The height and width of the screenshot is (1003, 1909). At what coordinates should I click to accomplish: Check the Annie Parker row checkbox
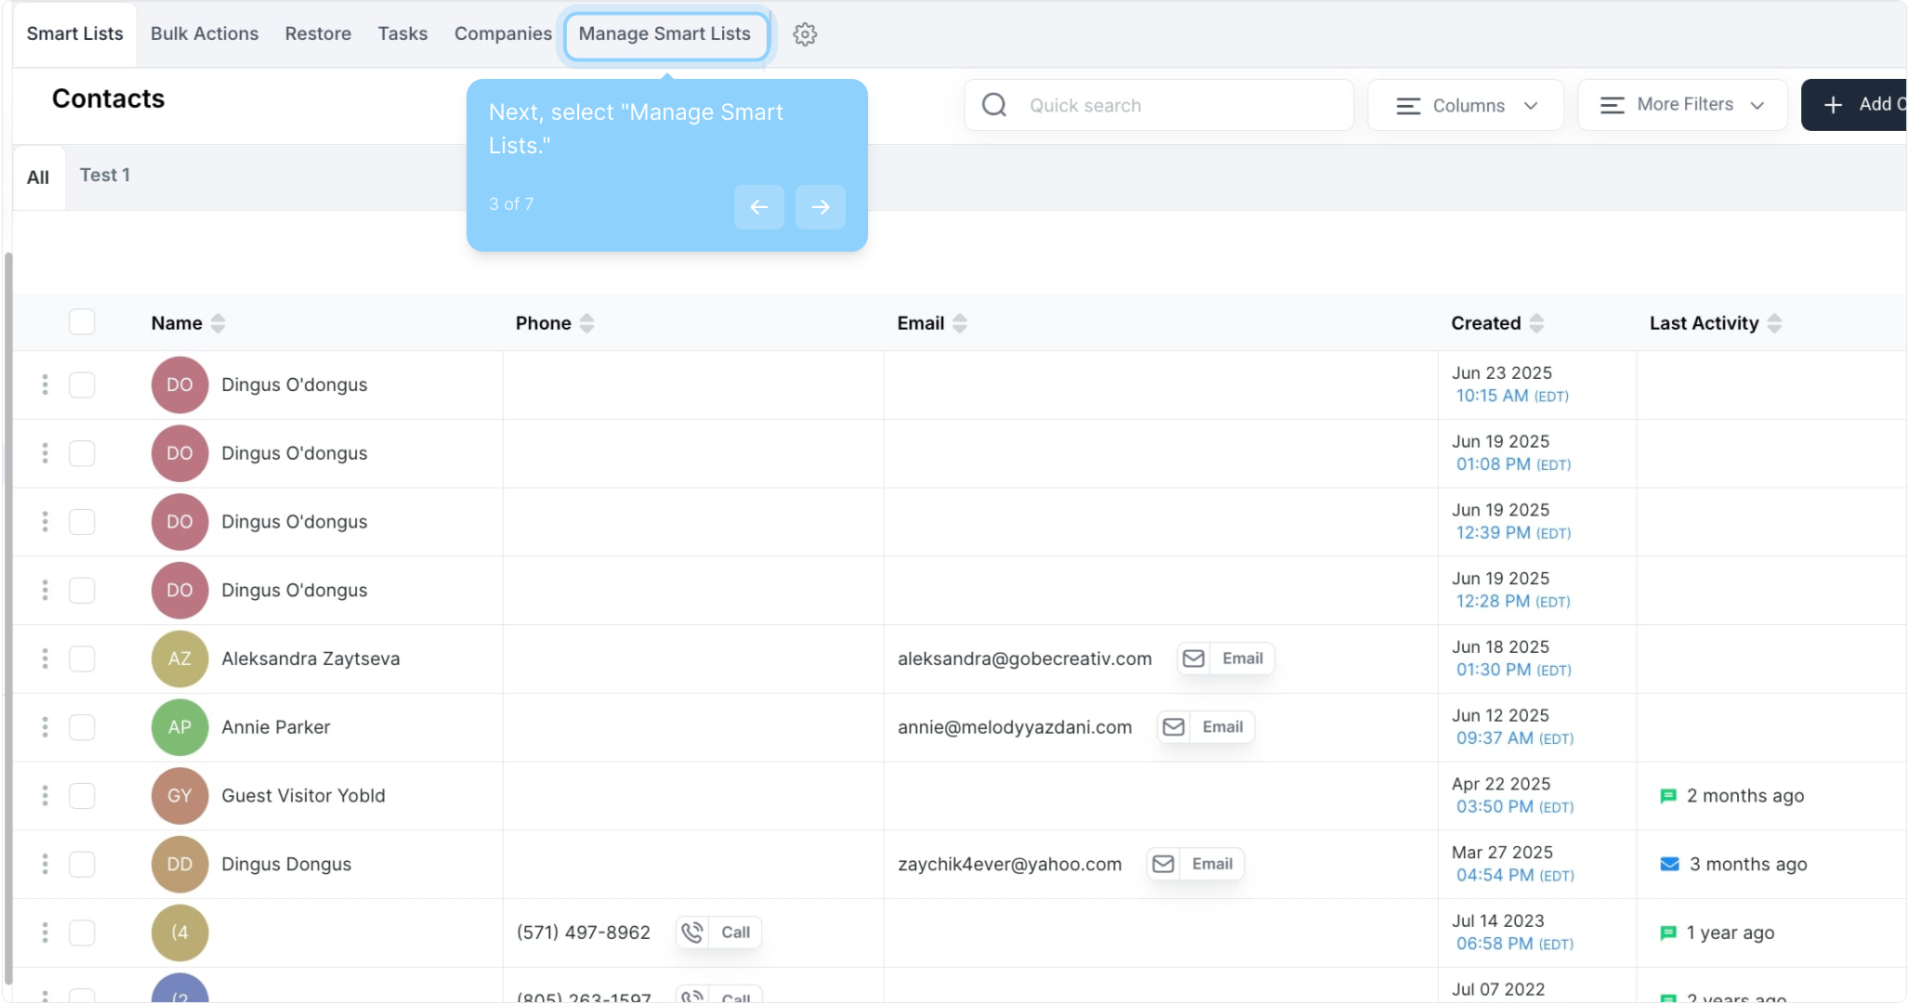point(82,727)
